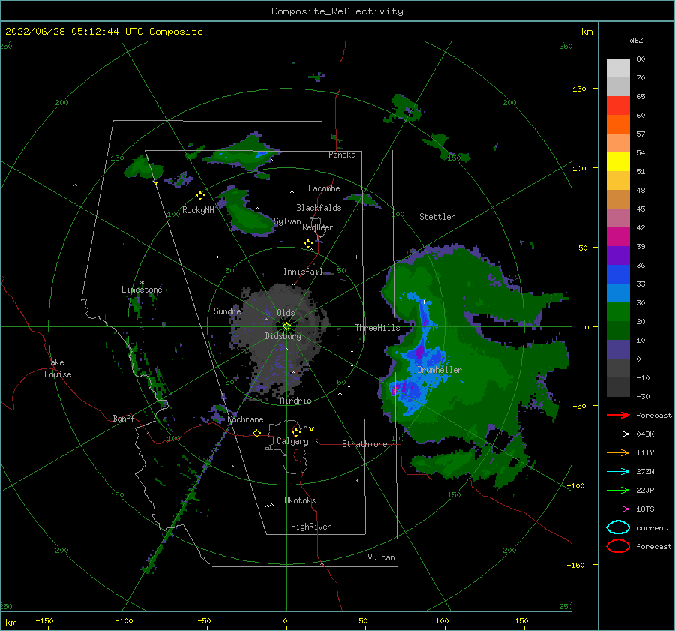Screen dimensions: 675x631
Task: Click the dBZ legend heading
Action: point(636,40)
